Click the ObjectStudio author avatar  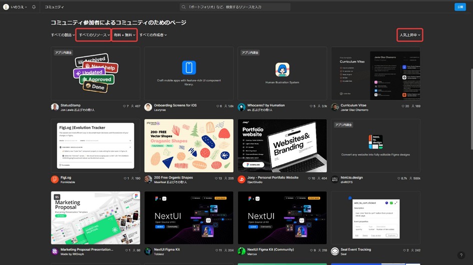click(241, 179)
